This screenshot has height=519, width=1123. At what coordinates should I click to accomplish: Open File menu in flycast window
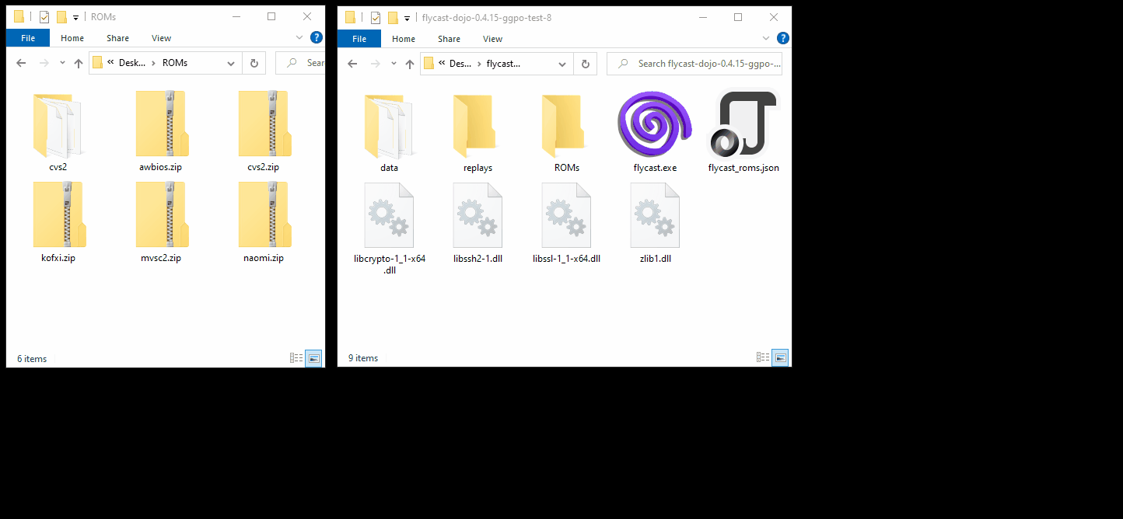coord(359,38)
